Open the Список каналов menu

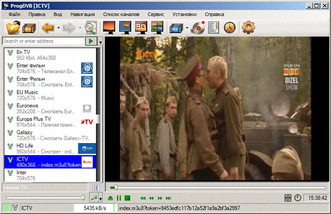[x=121, y=14]
